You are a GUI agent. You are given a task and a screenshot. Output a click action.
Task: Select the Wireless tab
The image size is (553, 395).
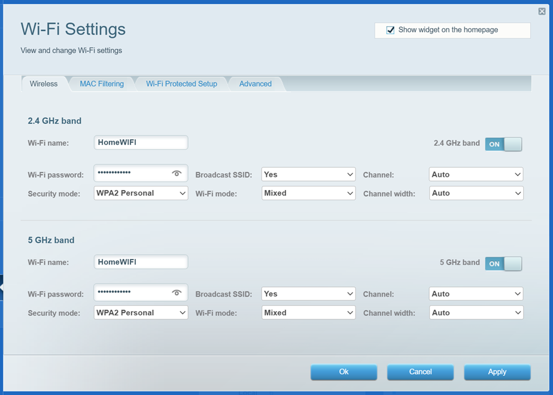point(44,84)
